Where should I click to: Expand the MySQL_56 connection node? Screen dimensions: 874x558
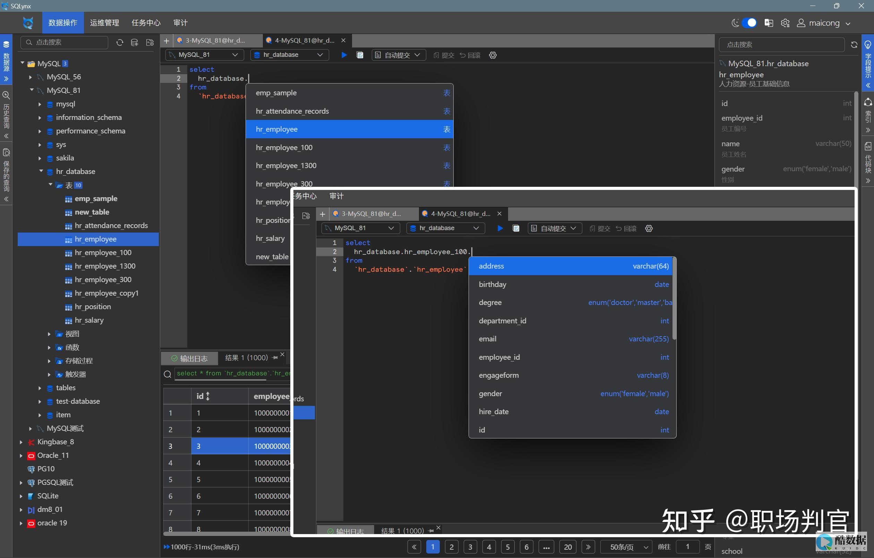pyautogui.click(x=31, y=77)
